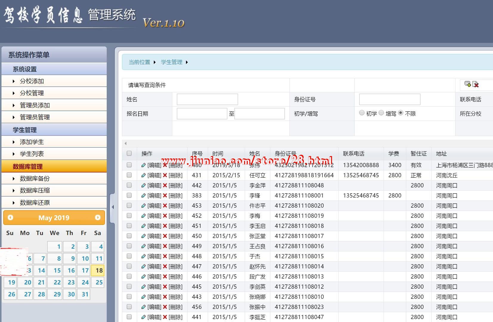
Task: Click the pencil edit icon for record 431
Action: 143,175
